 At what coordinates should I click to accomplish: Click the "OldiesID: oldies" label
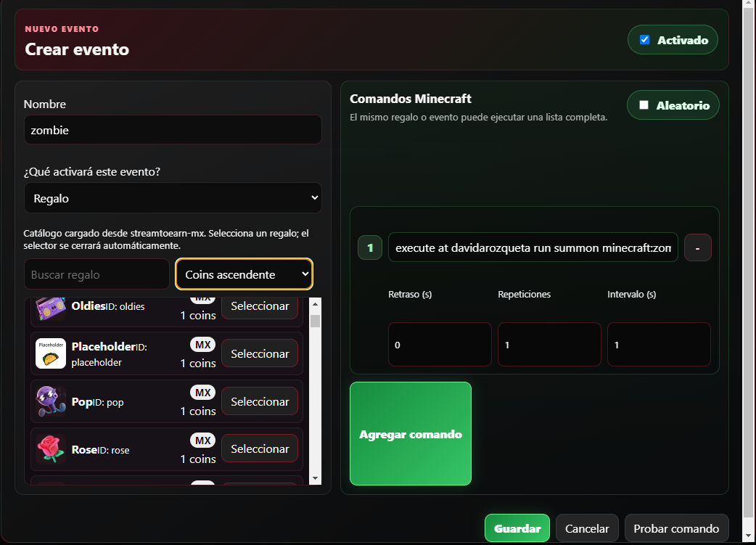click(108, 306)
